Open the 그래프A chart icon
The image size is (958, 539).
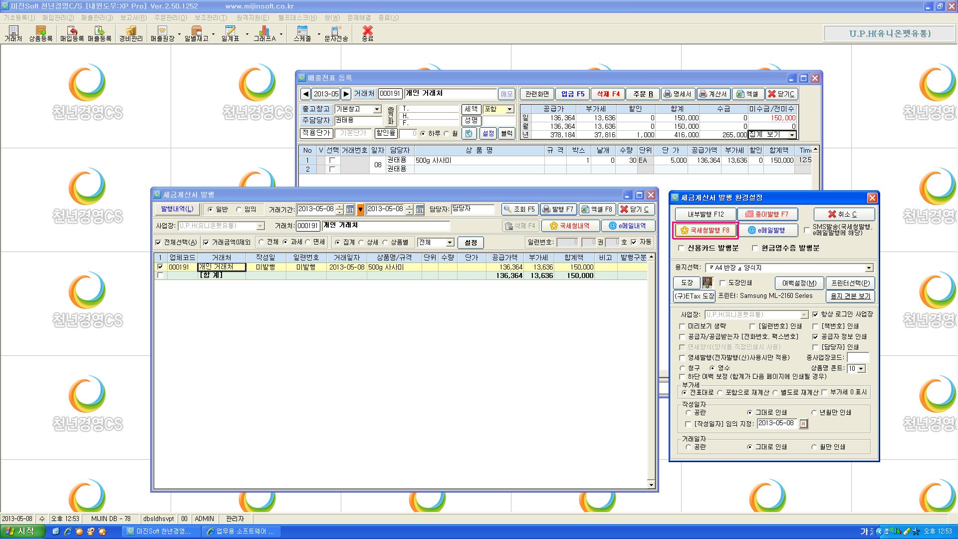[264, 34]
